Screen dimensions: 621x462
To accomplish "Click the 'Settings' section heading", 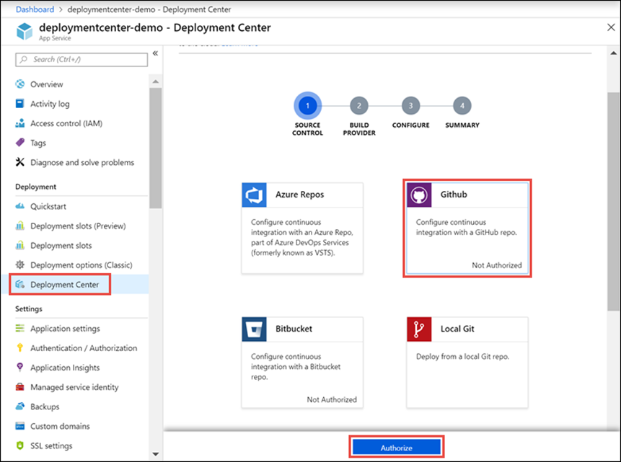I will (x=29, y=308).
